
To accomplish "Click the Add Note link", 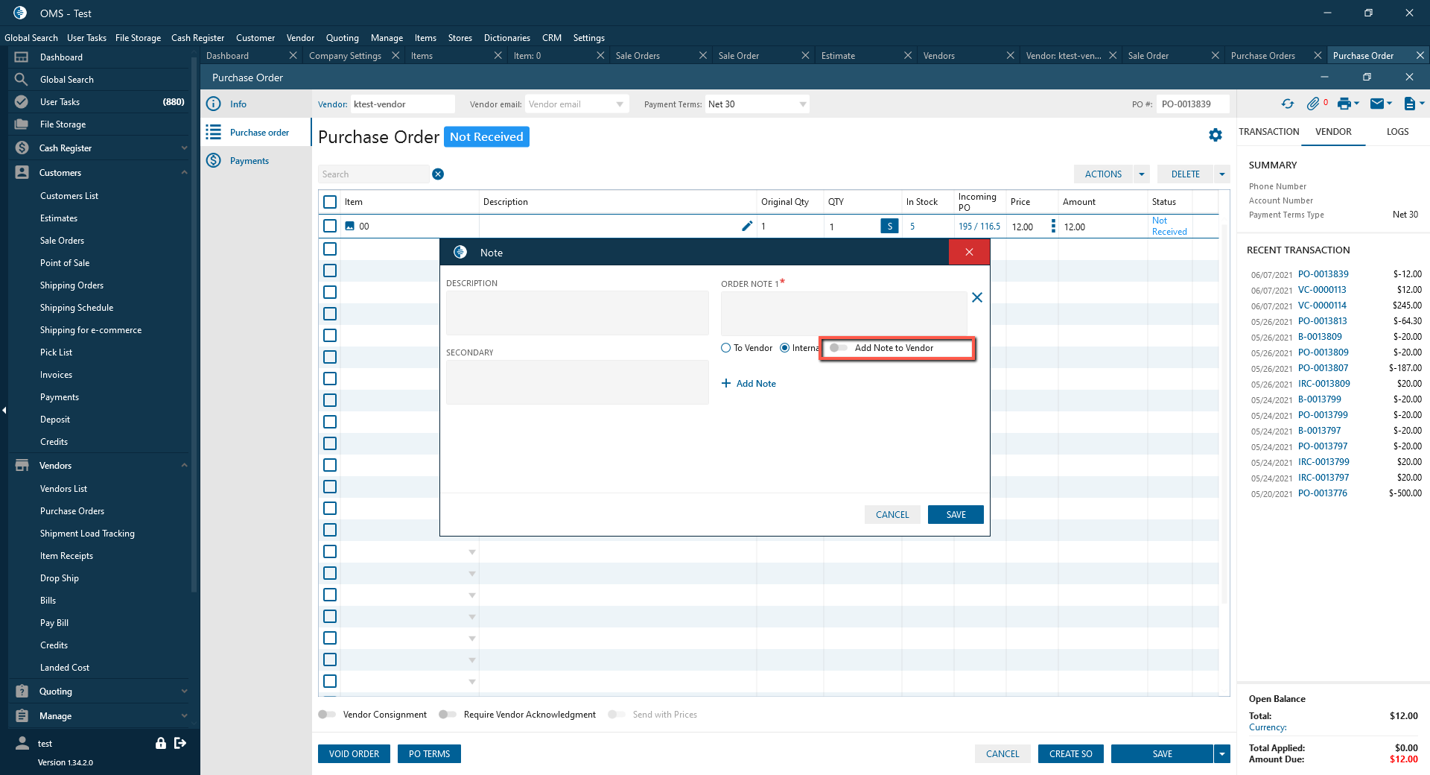I will (x=749, y=384).
